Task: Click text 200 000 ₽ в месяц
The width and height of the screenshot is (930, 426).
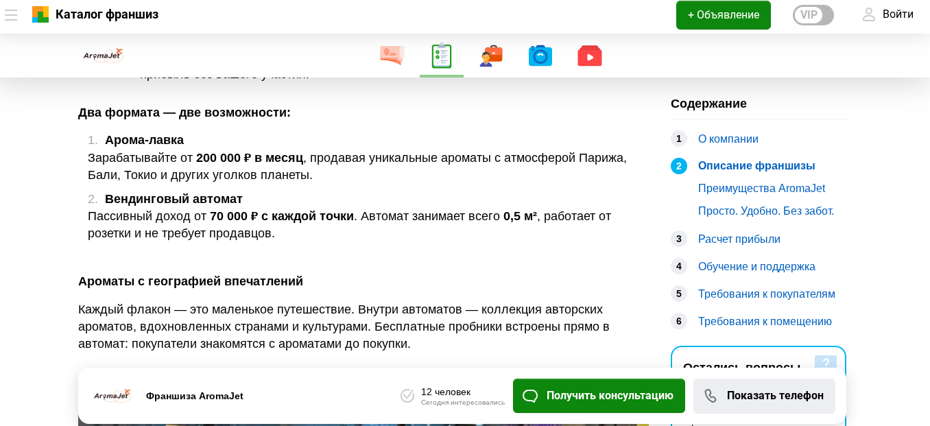Action: tap(250, 158)
